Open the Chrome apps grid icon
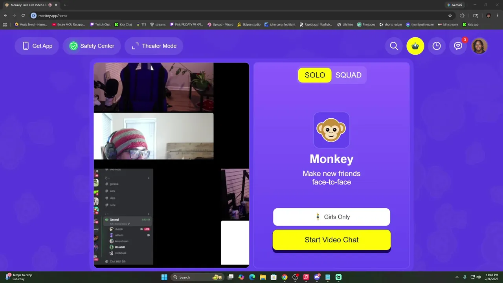The height and width of the screenshot is (283, 503). (x=5, y=24)
